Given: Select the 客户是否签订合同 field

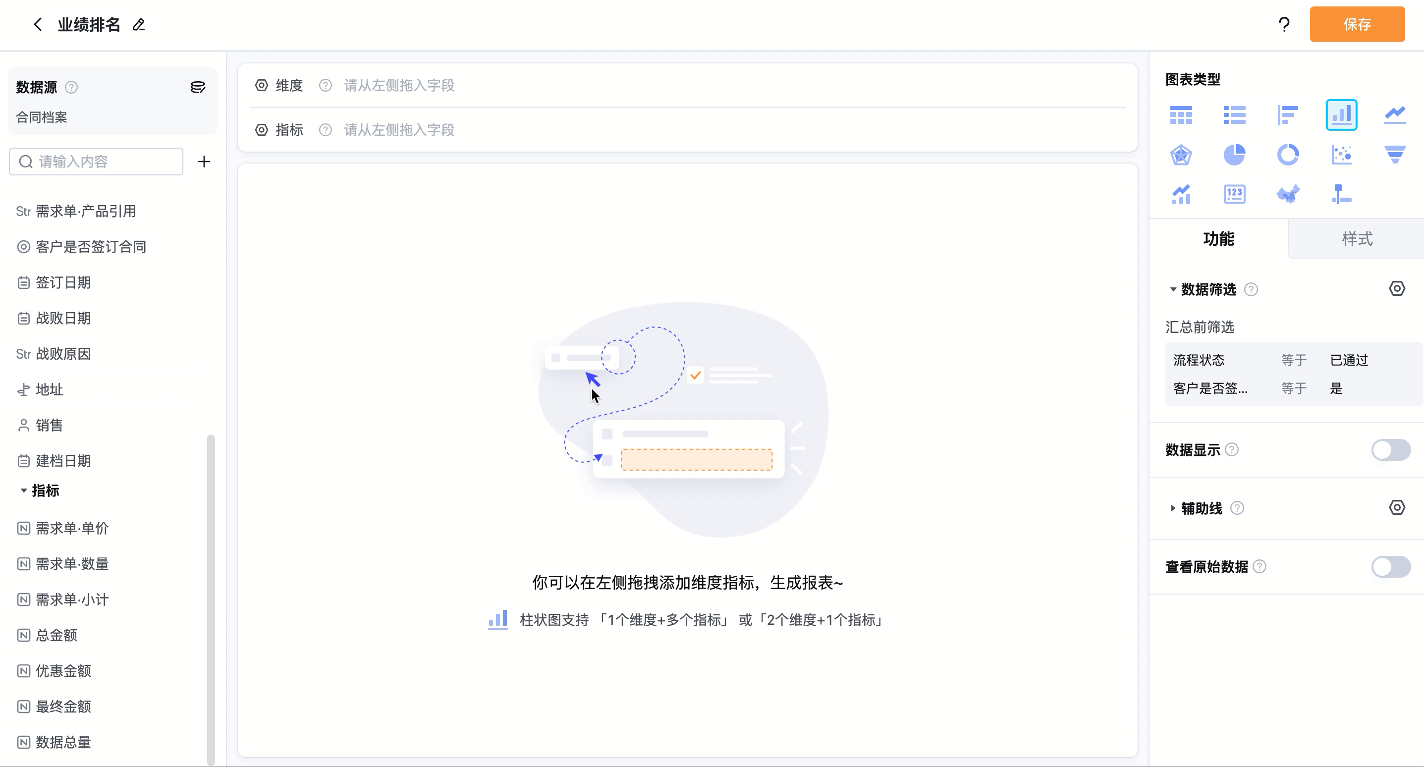Looking at the screenshot, I should [x=82, y=247].
